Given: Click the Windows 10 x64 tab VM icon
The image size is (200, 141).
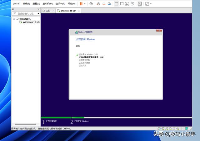Looking at the screenshot, I should (x=59, y=11).
